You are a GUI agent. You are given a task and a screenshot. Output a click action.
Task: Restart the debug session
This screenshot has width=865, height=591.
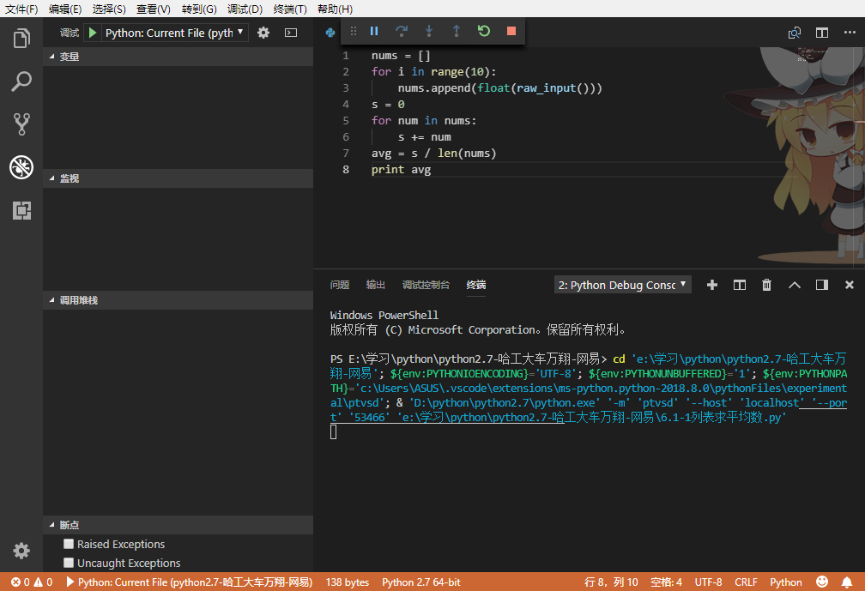click(x=484, y=31)
